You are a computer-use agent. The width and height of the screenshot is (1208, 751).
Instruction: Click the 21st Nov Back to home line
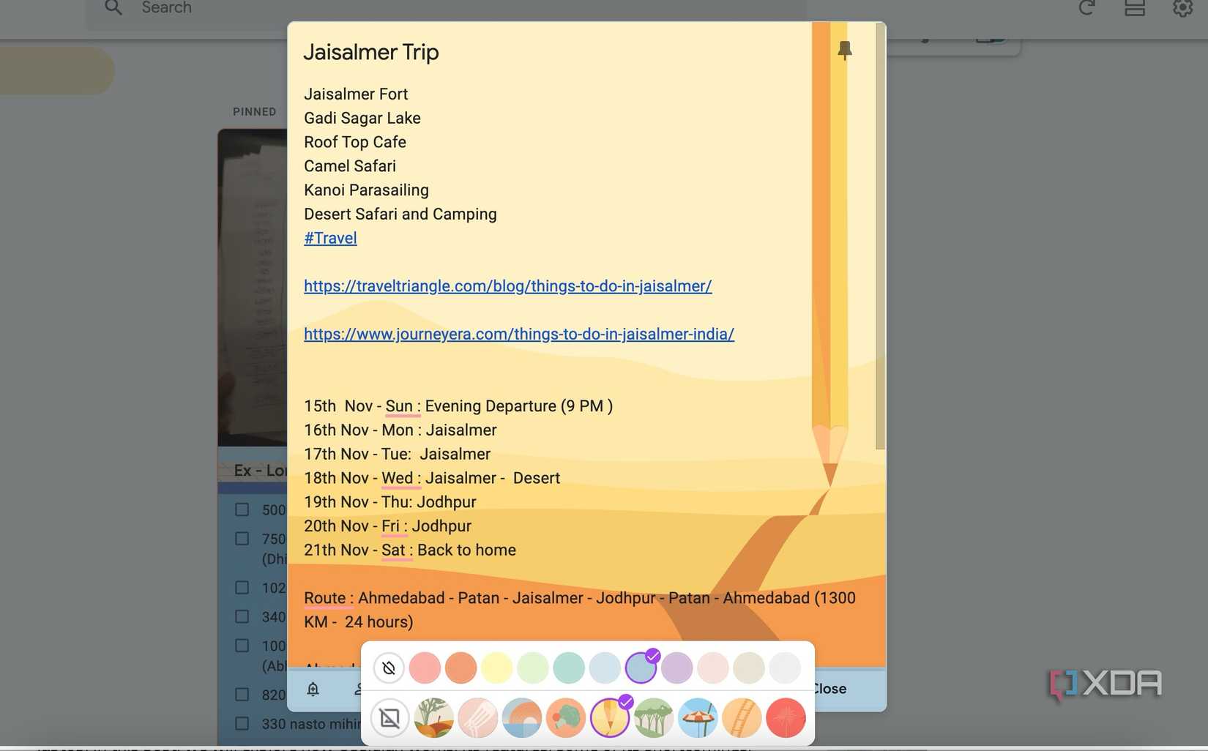tap(410, 550)
